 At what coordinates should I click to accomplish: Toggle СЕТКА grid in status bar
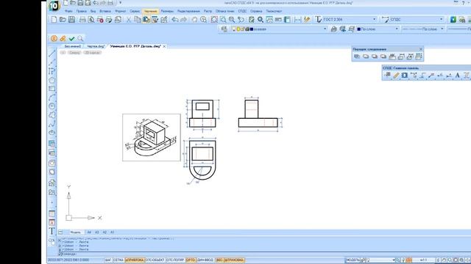click(118, 260)
